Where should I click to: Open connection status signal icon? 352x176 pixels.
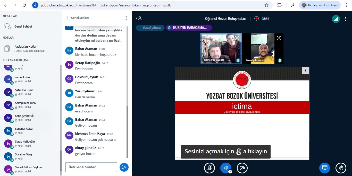[x=336, y=19]
